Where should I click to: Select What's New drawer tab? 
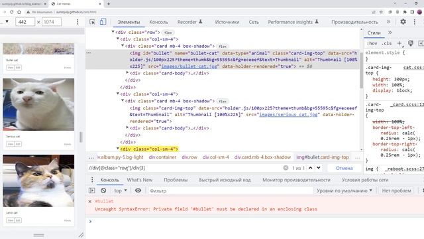click(140, 180)
